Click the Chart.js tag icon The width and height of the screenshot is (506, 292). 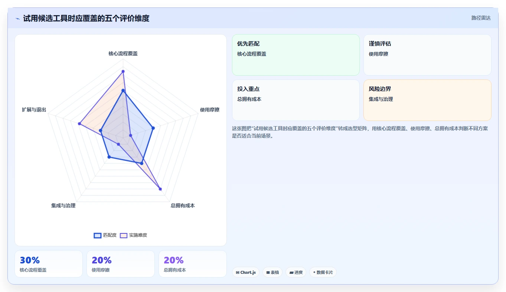click(x=238, y=272)
